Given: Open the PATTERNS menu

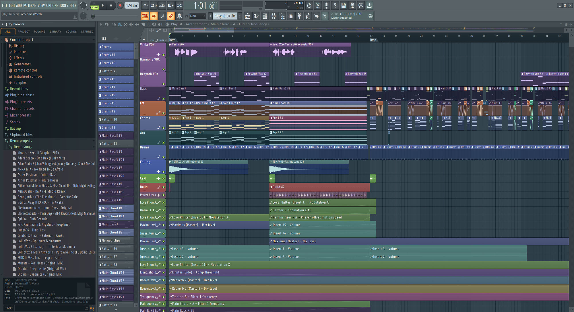Looking at the screenshot, I should coord(30,5).
